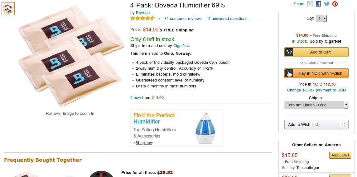Open the rating breakdown arrow beside stars

(x=159, y=18)
